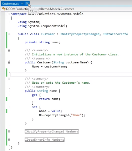The width and height of the screenshot is (132, 151).
Task: Click the collapsed INotifyPropertyChanged Members box
Action: click(x=52, y=131)
